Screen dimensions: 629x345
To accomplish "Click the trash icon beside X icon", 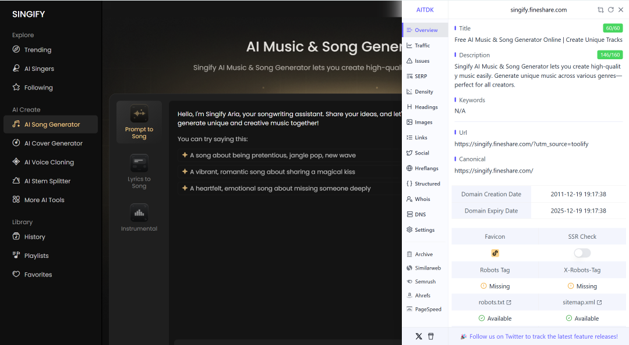I will (x=431, y=336).
